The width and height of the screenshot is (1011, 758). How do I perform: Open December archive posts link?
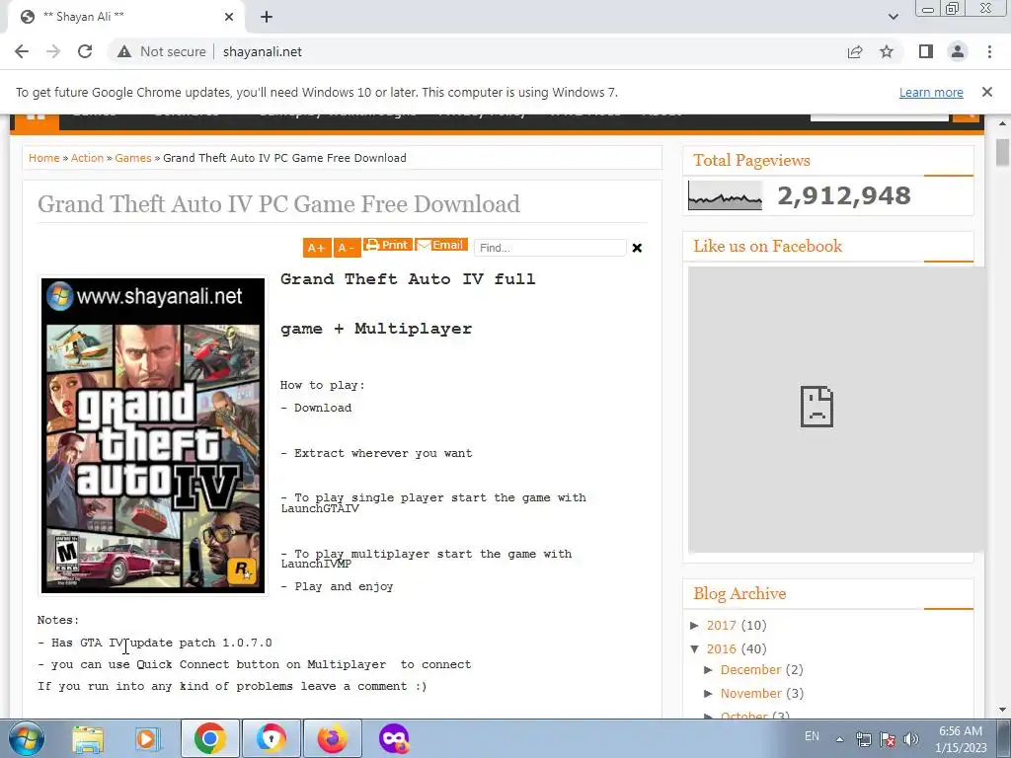751,670
